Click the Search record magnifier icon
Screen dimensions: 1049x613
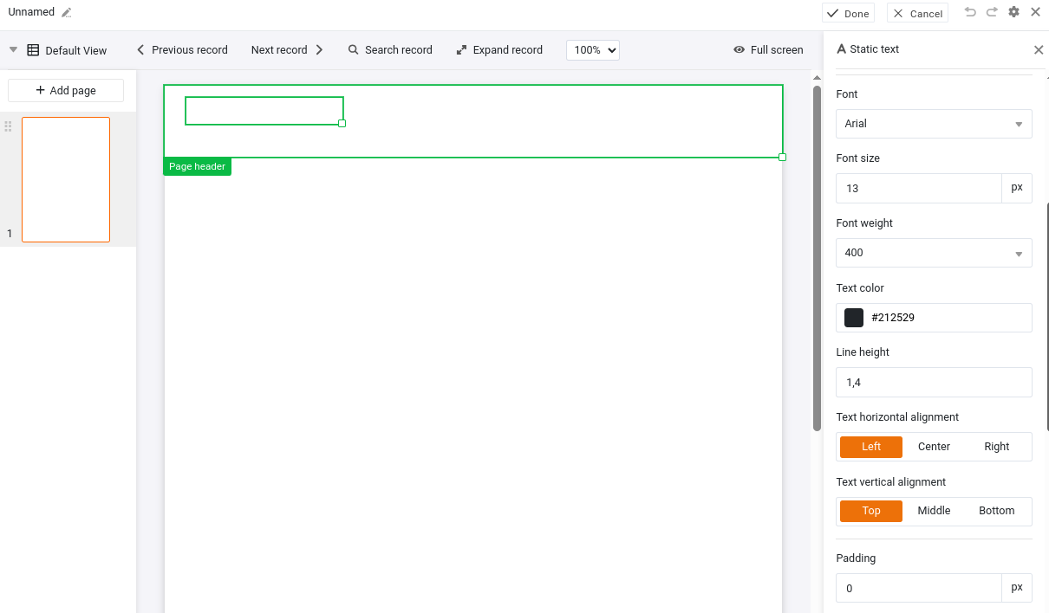click(x=354, y=50)
